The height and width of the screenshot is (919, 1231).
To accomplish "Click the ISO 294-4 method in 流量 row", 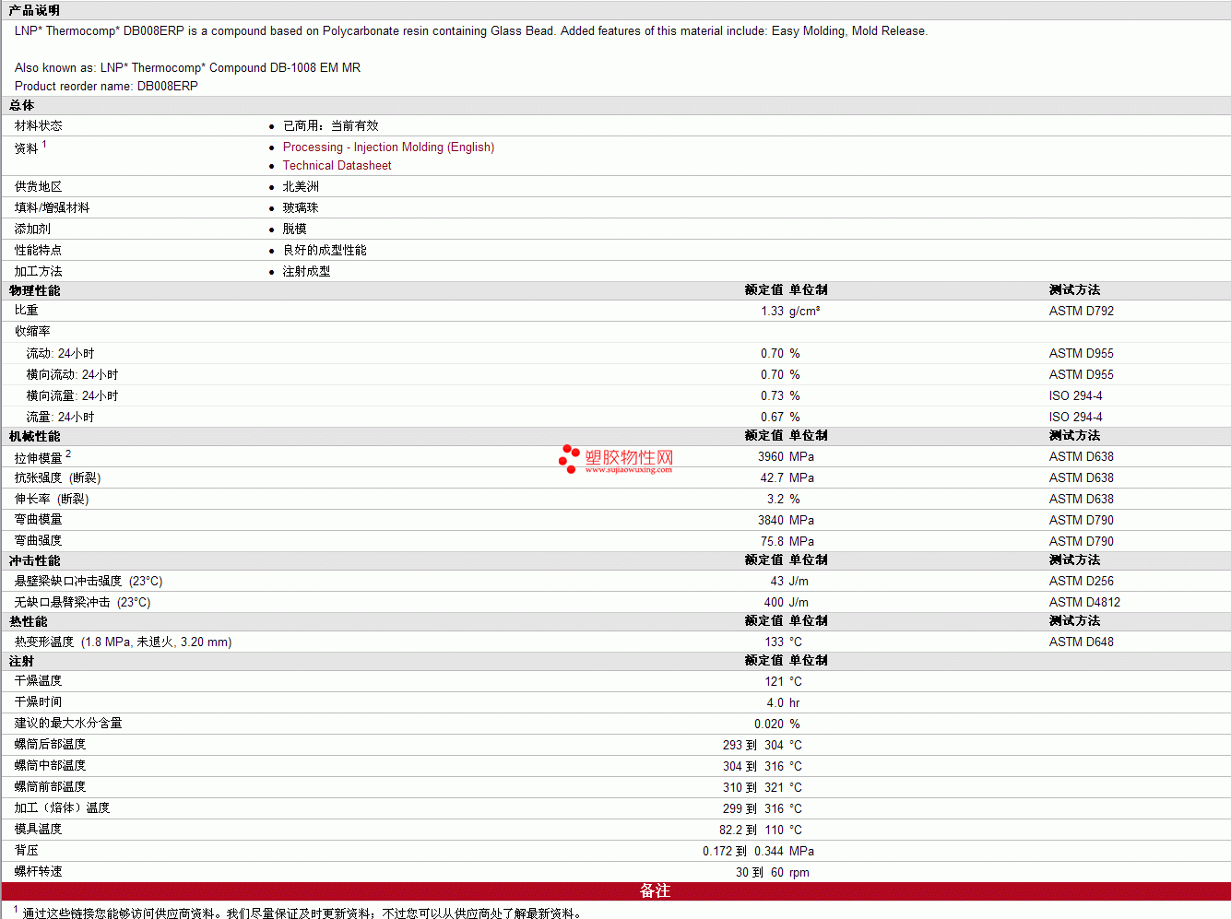I will 1075,418.
